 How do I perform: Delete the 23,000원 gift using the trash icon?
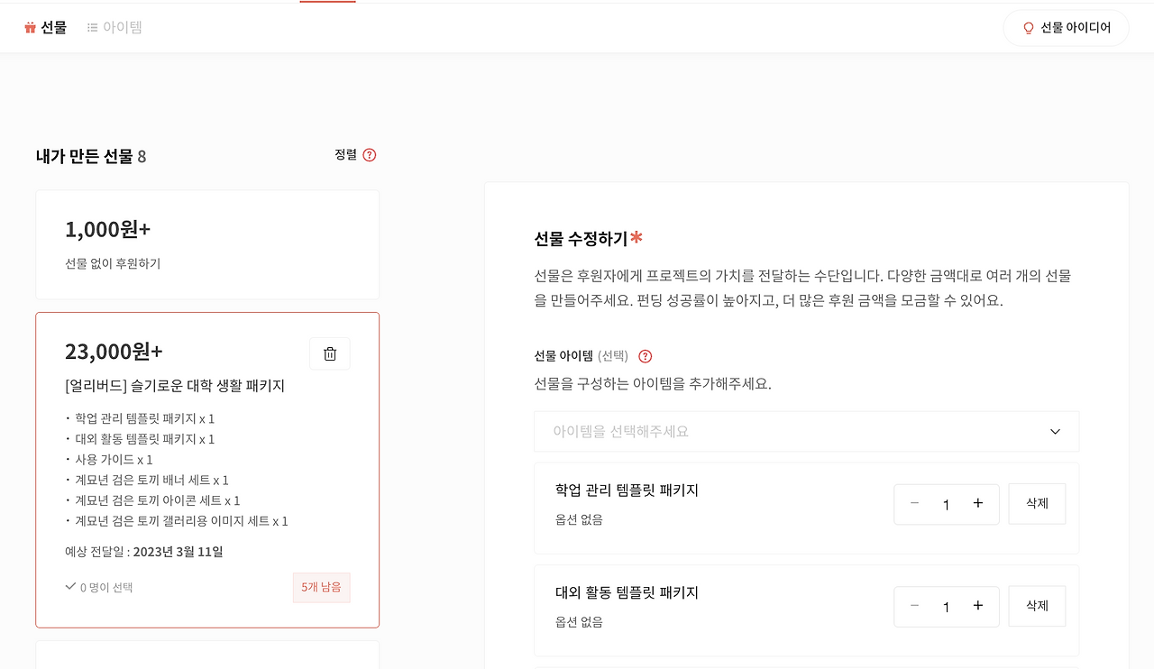(x=329, y=353)
